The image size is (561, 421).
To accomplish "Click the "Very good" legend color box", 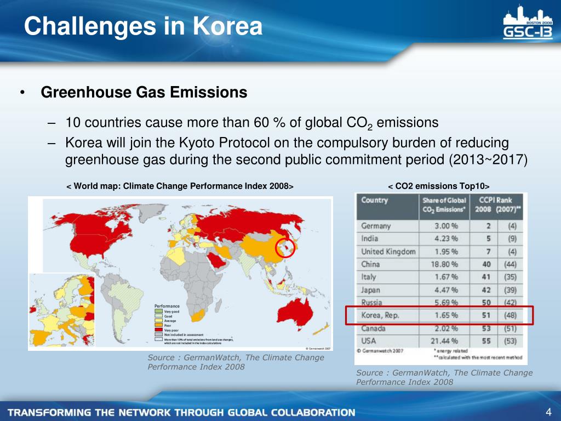I will 158,311.
